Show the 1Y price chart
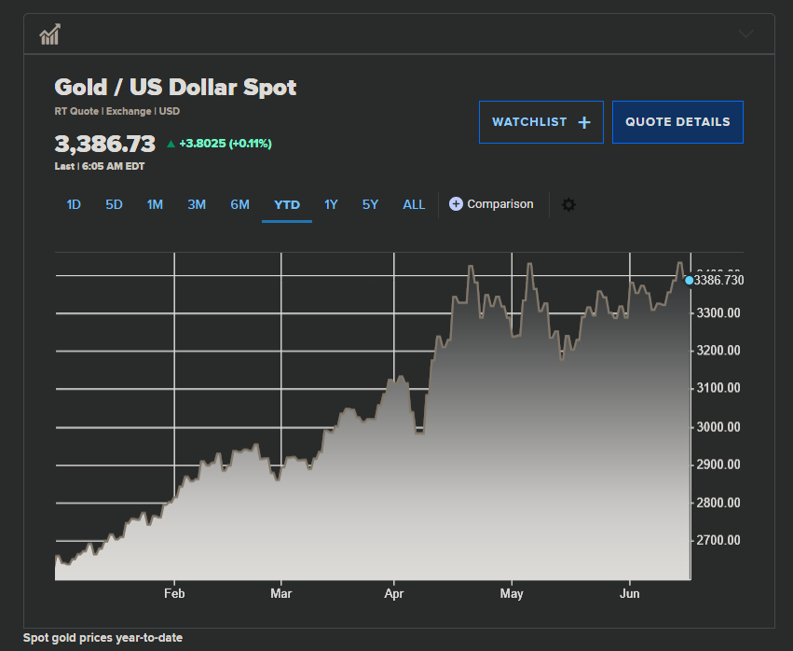 coord(331,204)
